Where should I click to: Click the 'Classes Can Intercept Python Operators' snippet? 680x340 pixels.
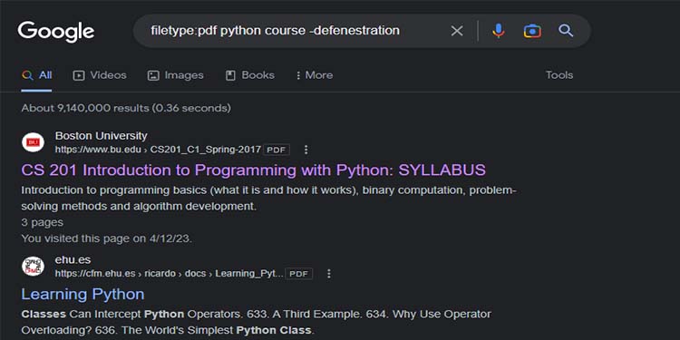[256, 322]
